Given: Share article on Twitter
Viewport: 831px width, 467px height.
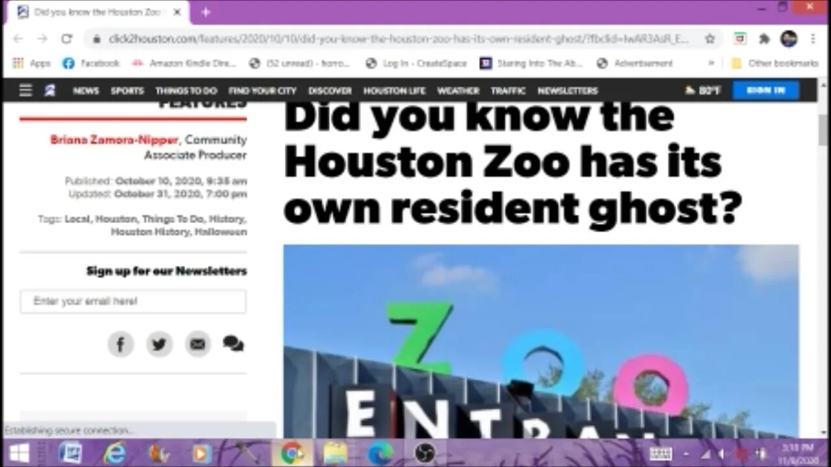Looking at the screenshot, I should coord(159,344).
